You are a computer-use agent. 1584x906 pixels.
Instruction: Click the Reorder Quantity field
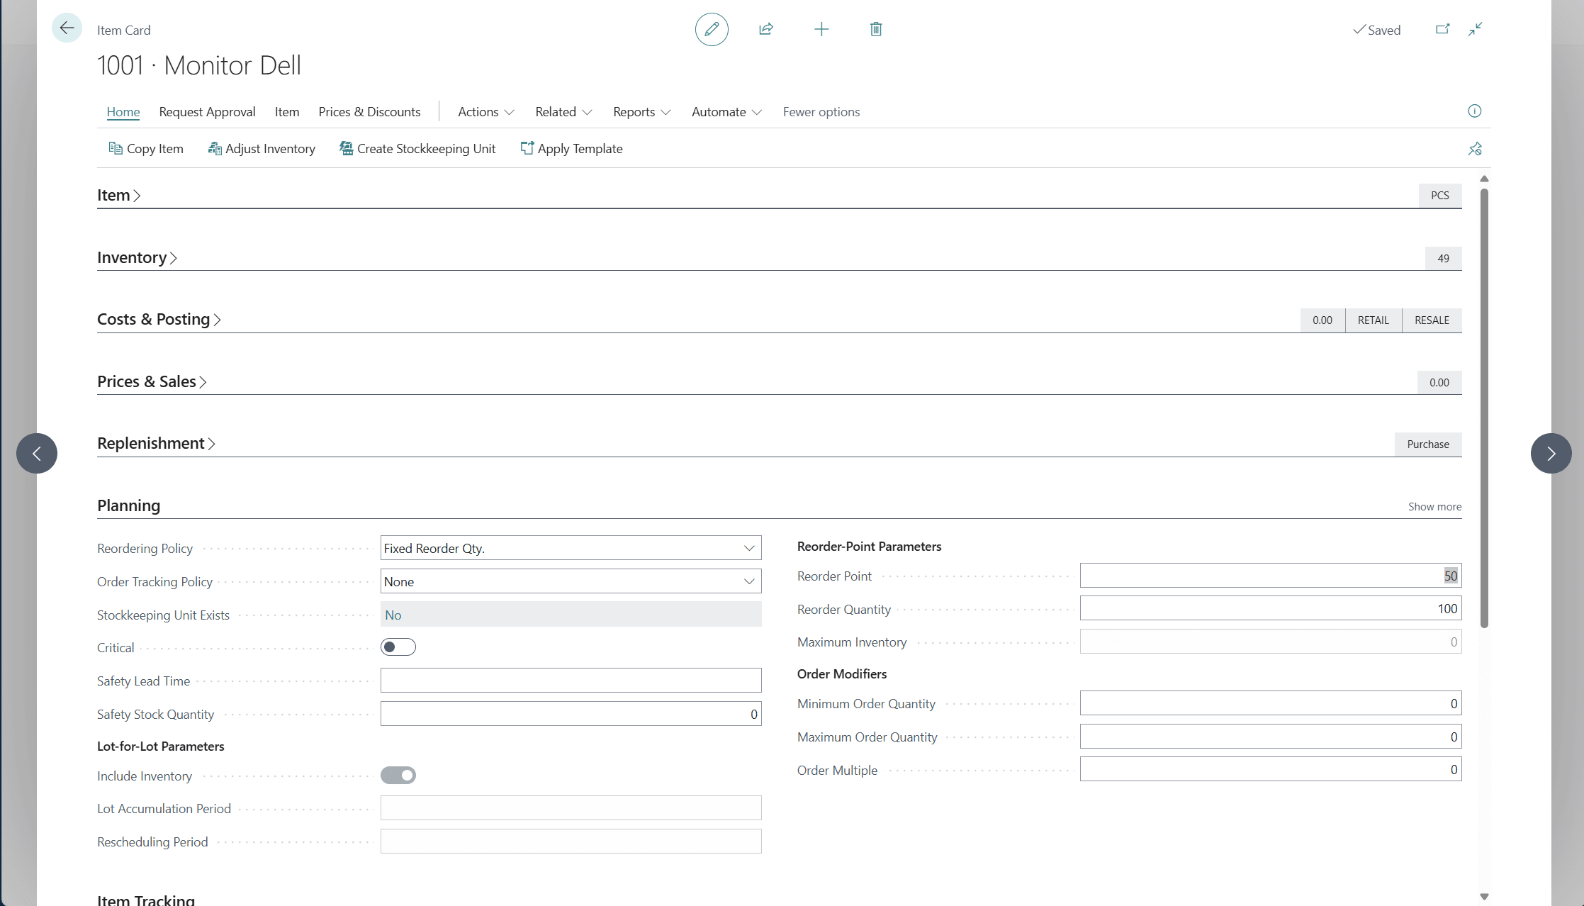coord(1271,609)
